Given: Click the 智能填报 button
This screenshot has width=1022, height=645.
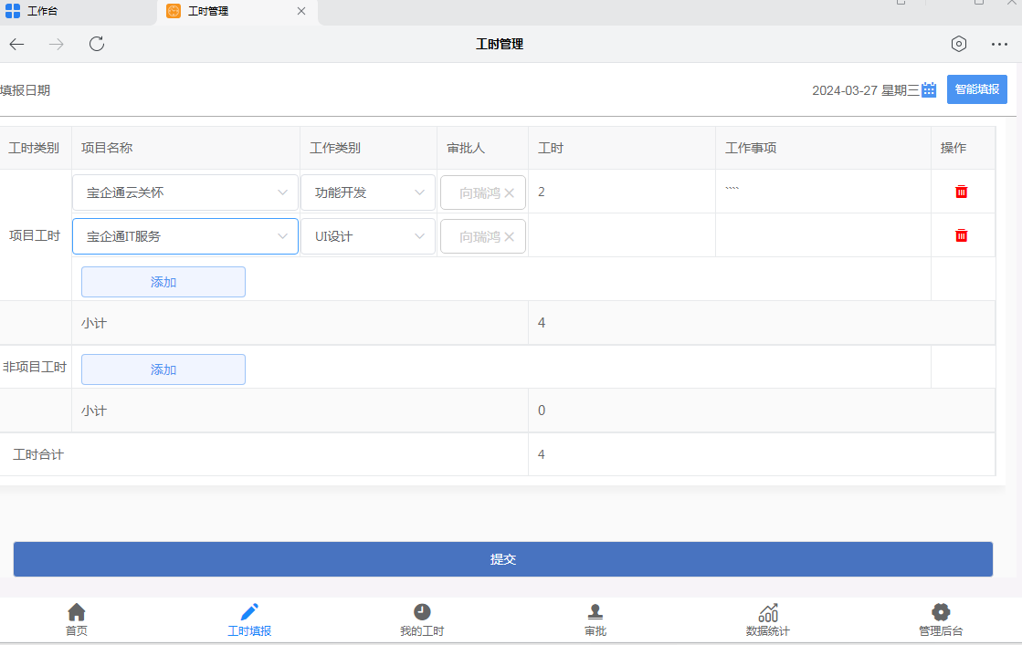Looking at the screenshot, I should click(x=977, y=89).
